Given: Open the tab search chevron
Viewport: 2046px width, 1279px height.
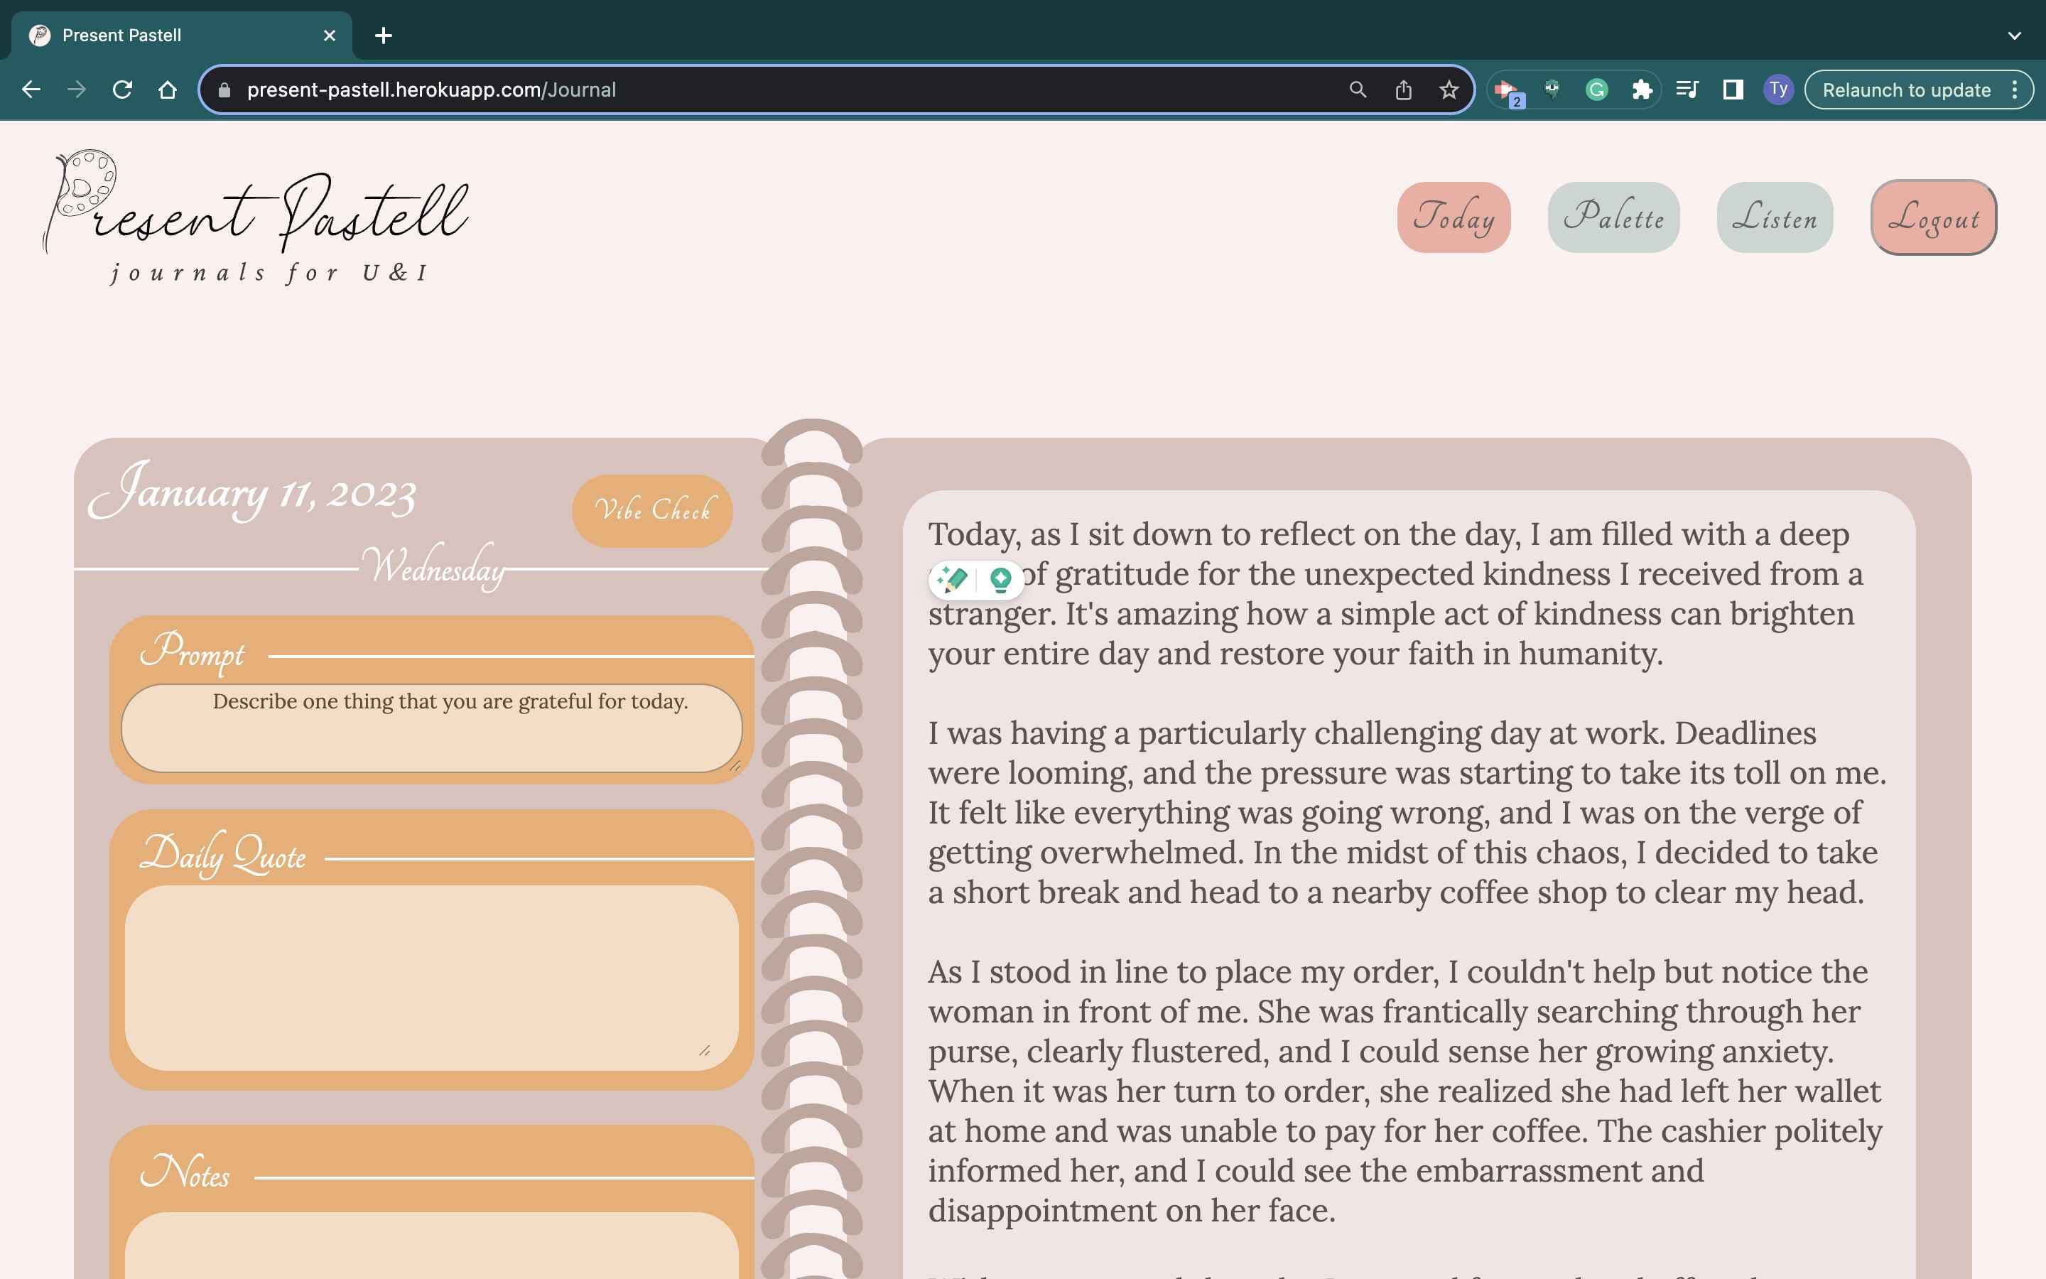Looking at the screenshot, I should coord(2015,35).
